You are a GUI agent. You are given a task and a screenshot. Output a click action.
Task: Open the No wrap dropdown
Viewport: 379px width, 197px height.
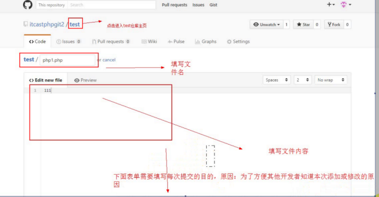(x=331, y=80)
